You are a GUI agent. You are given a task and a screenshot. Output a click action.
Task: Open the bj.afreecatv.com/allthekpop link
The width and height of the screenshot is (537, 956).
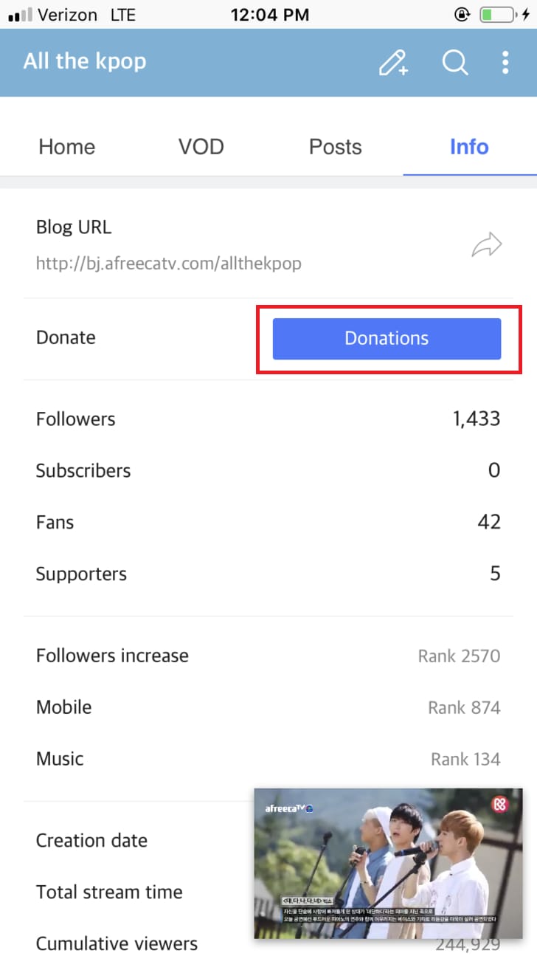[168, 263]
